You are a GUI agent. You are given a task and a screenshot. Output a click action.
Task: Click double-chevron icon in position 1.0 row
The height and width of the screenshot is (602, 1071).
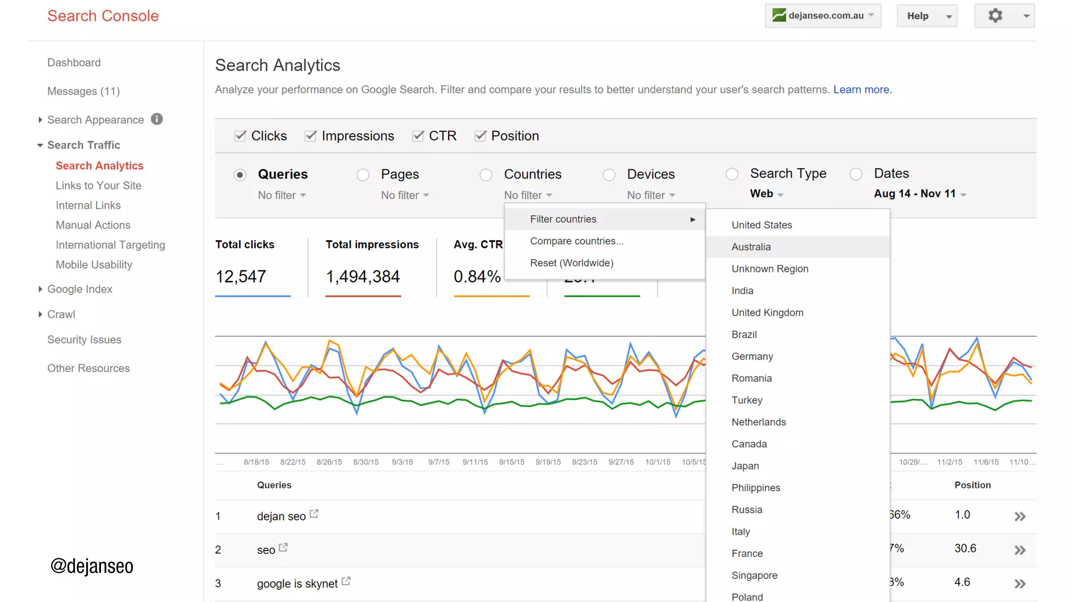(1020, 516)
